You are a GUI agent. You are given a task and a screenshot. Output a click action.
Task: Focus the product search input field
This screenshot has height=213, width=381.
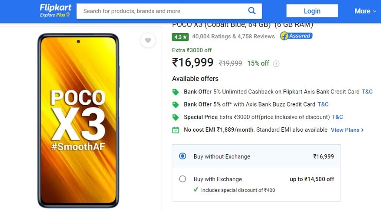[x=161, y=11]
